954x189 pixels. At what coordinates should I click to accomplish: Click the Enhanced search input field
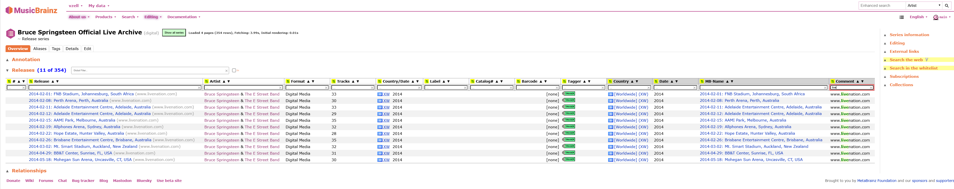tap(882, 6)
